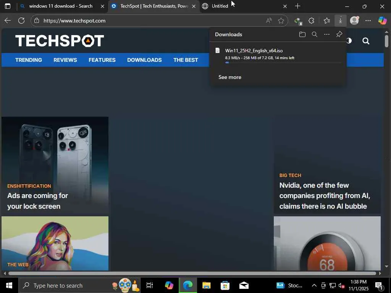Viewport: 391px width, 293px height.
Task: Click the scroll right arrow of horizontal scrollbar
Action: pos(380,273)
